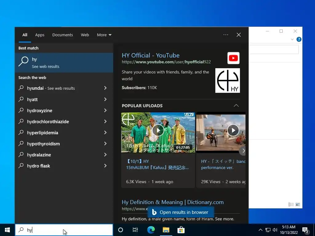Open File Explorer from the taskbar
Viewport: 315px width, 236px height.
coord(166,230)
